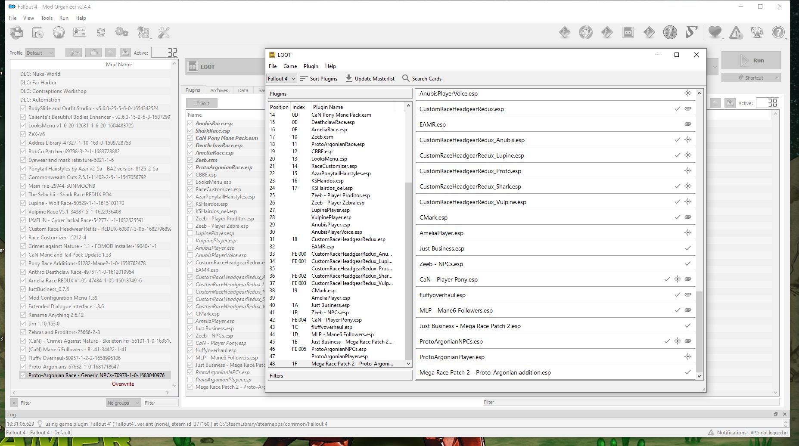Viewport: 799px width, 446px height.
Task: Click paperclip icon on fluffyoverhaul.esp card
Action: (x=688, y=294)
